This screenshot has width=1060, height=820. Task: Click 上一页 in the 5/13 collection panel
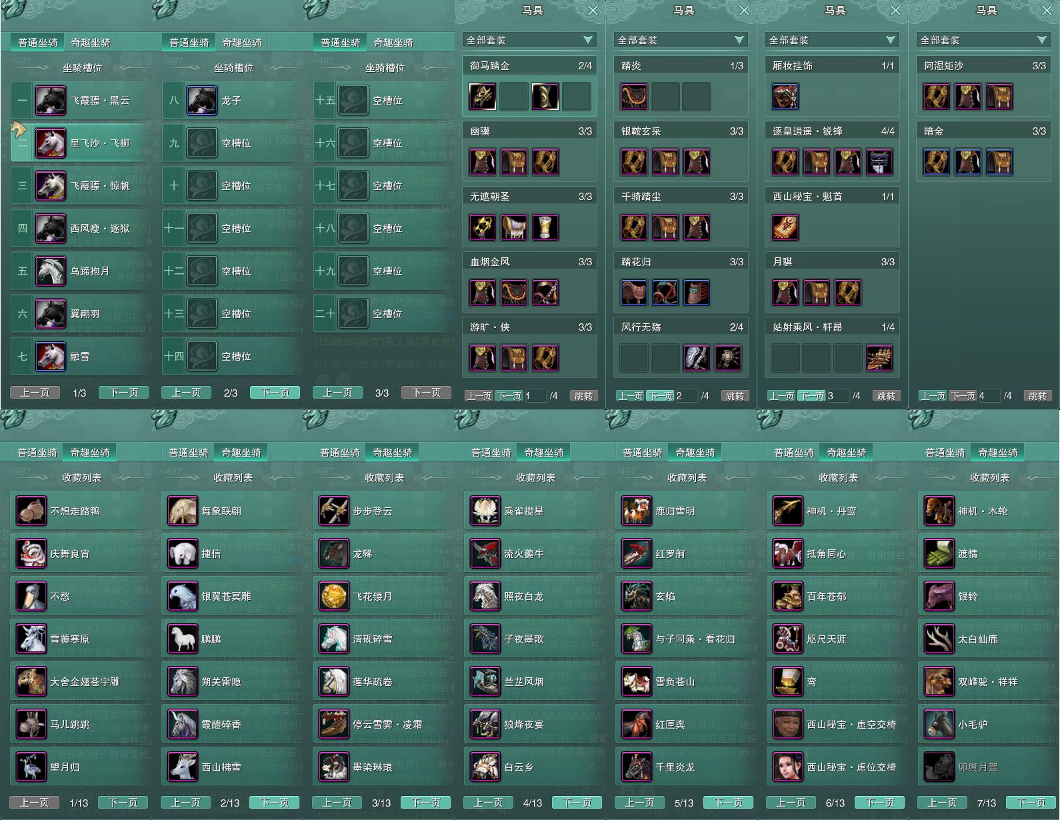tap(640, 803)
